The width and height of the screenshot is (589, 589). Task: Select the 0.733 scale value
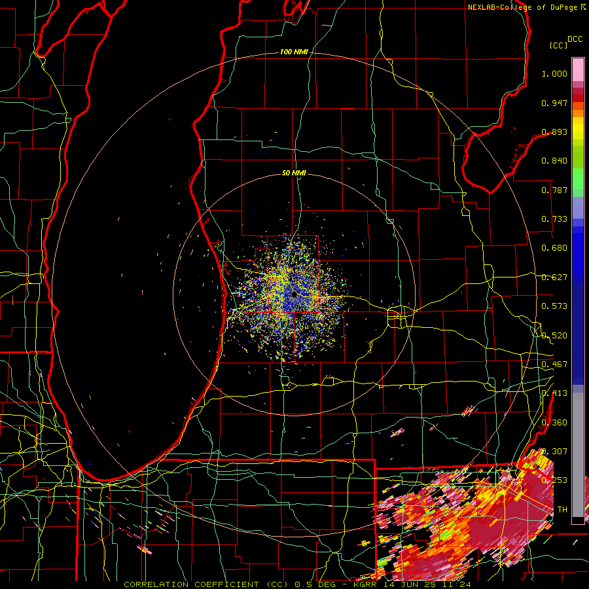(x=554, y=219)
